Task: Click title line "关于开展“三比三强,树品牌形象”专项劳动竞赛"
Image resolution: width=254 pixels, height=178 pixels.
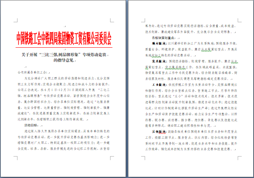Action: pos(64,54)
